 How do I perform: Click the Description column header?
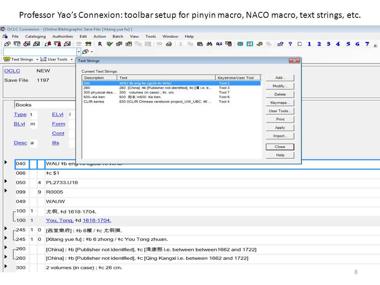coord(100,78)
